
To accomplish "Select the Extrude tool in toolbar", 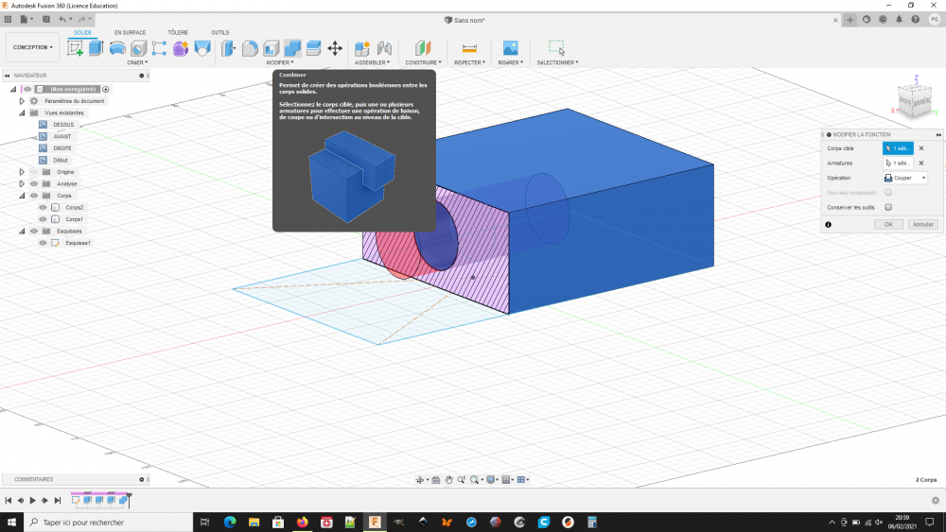I will [x=96, y=48].
